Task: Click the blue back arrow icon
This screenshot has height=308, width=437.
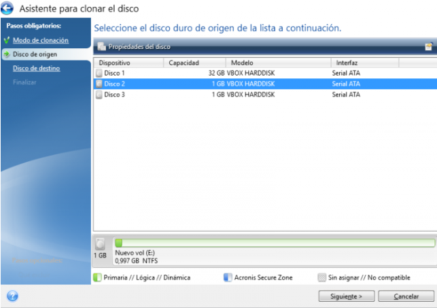Action: tap(8, 9)
